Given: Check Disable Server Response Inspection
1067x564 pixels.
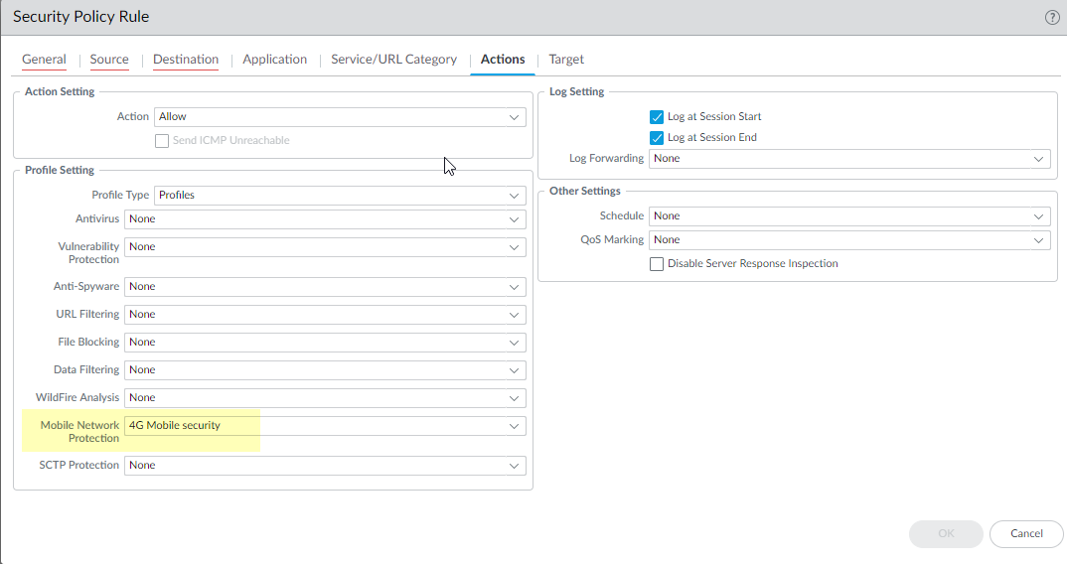Looking at the screenshot, I should 657,264.
